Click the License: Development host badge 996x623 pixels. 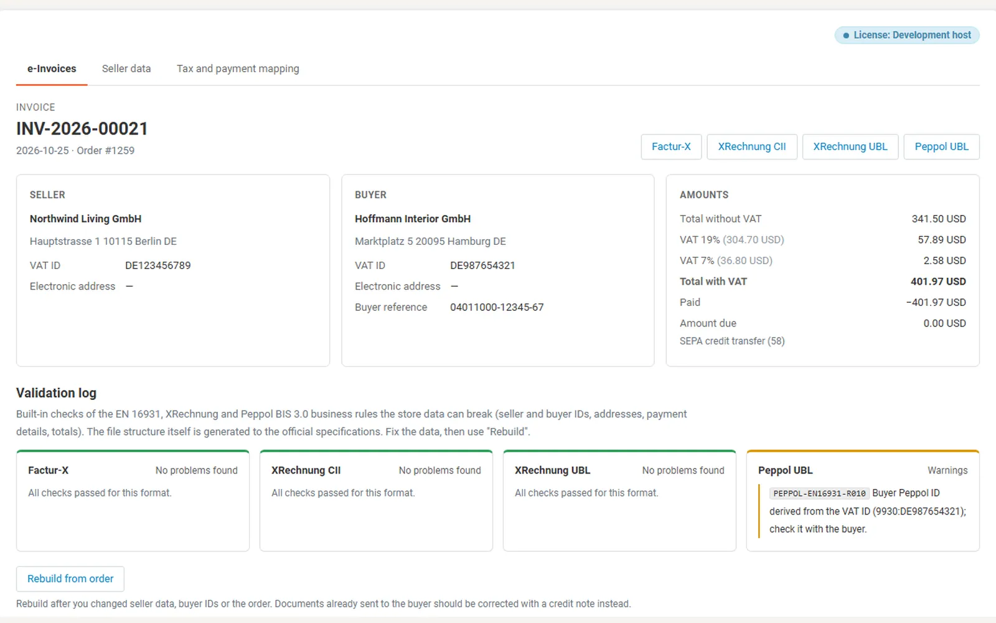tap(907, 35)
